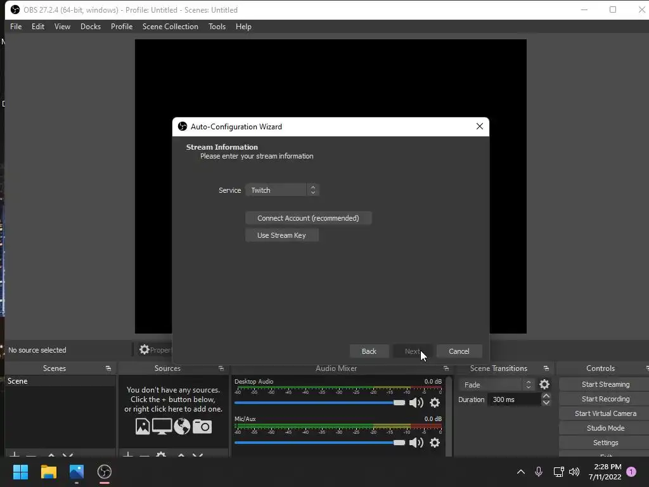The image size is (649, 487).
Task: Click Connect Account (recommended) button
Action: pos(309,218)
